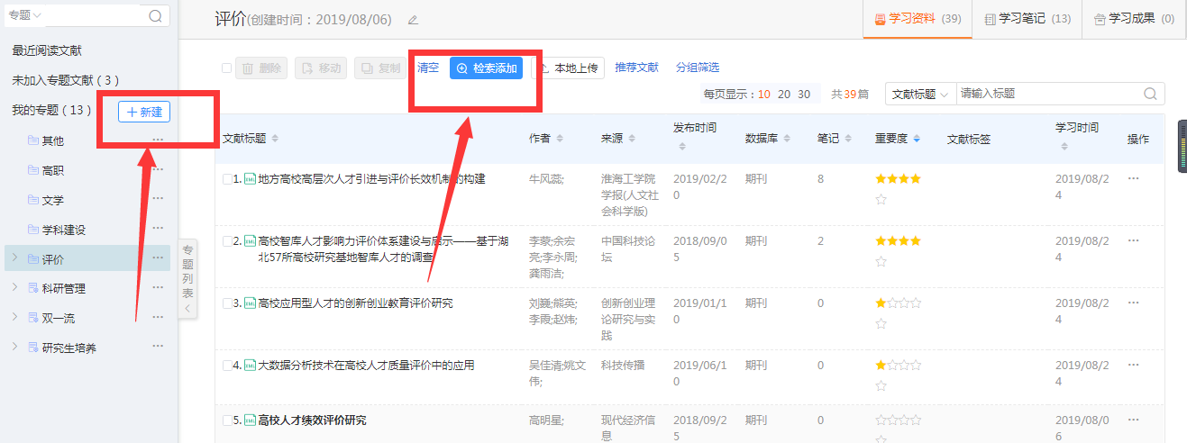Click the sort icon next to 文献标题 header
Image resolution: width=1187 pixels, height=443 pixels.
tap(275, 139)
